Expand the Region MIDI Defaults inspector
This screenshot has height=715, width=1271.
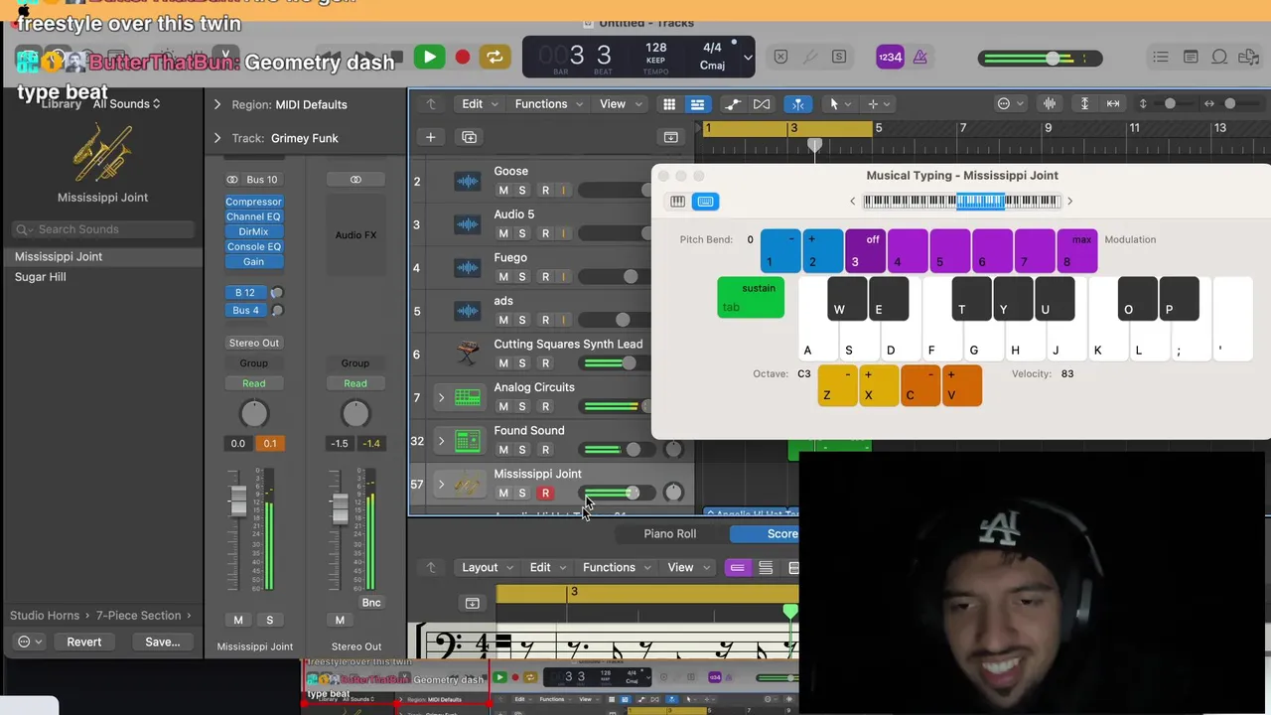pyautogui.click(x=217, y=104)
